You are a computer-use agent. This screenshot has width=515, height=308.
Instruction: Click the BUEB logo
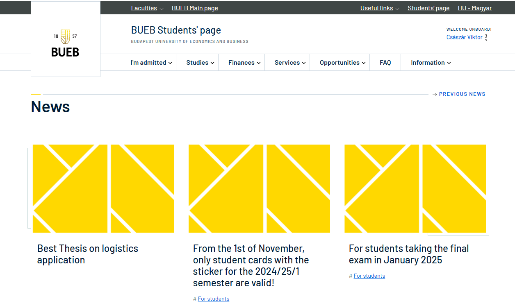65,43
